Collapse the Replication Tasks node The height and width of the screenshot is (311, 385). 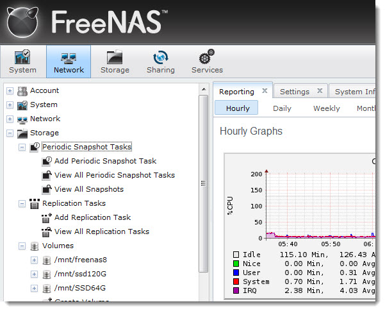22,204
